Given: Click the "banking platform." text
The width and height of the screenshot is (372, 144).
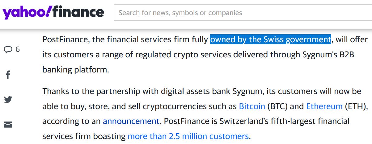Looking at the screenshot, I should pos(76,69).
